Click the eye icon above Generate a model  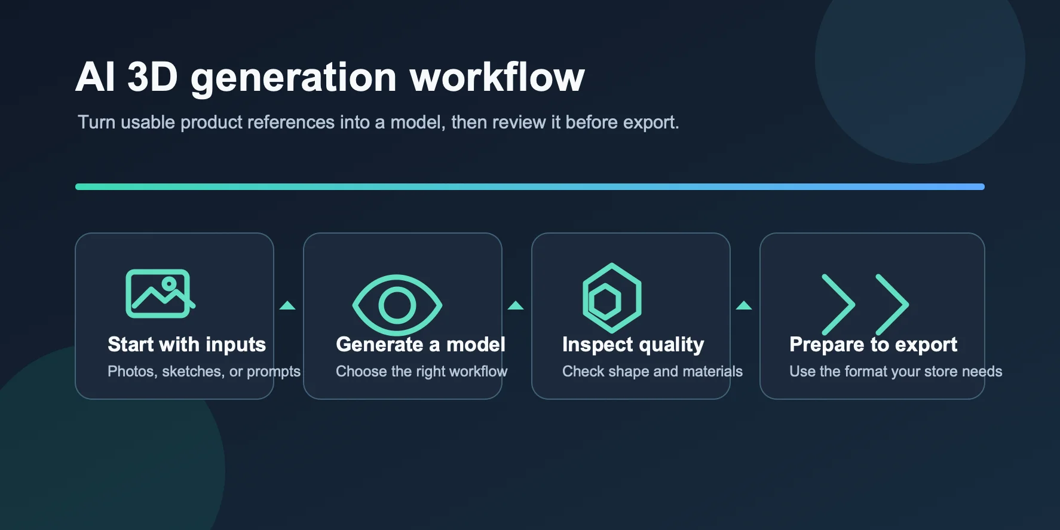pos(397,305)
